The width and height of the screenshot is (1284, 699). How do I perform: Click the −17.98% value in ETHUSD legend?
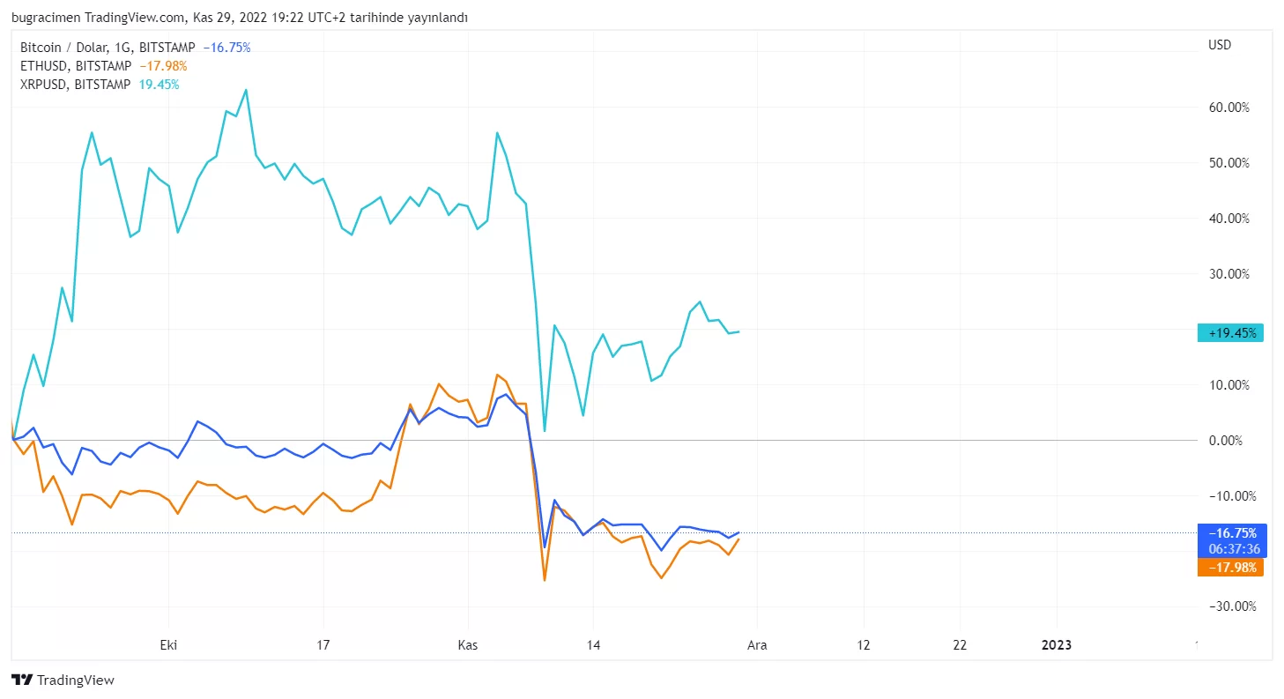point(163,66)
